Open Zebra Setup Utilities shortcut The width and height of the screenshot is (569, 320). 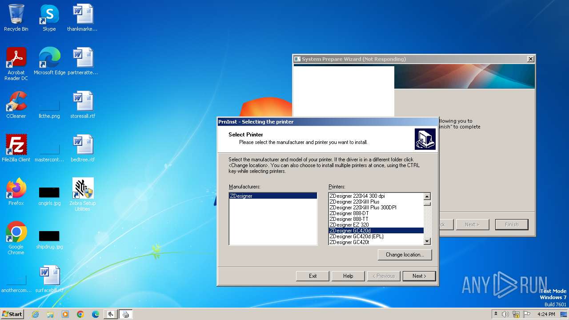click(x=83, y=195)
